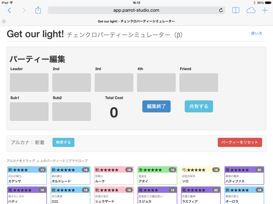Select the empty Sub1 slot
Viewport: 273px width, 204px height.
pyautogui.click(x=29, y=112)
